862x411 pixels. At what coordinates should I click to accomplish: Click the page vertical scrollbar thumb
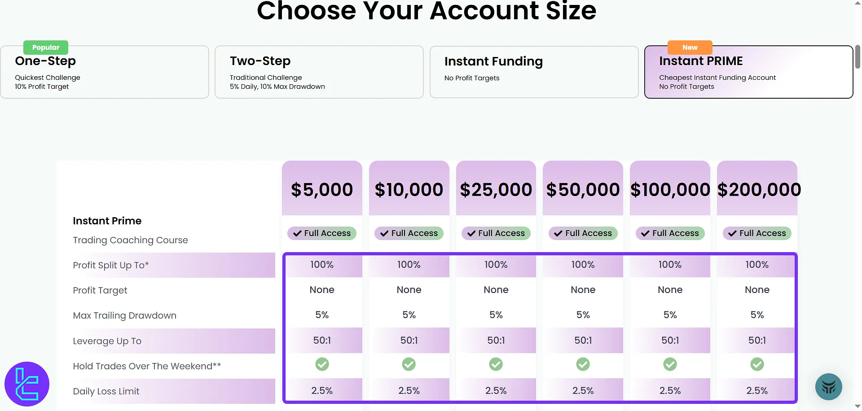pos(858,57)
